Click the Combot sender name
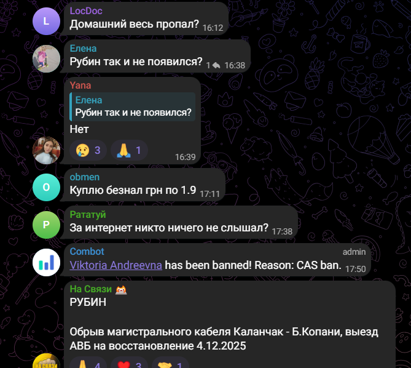 tap(87, 252)
